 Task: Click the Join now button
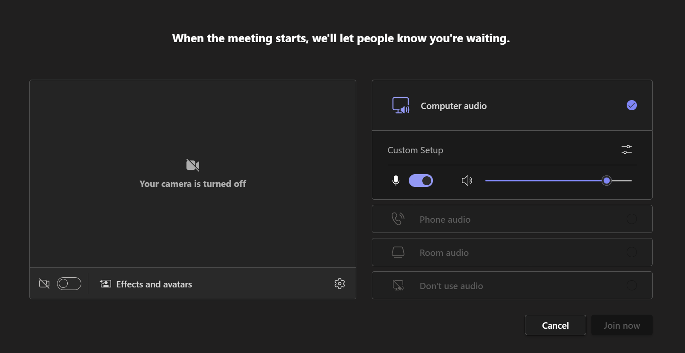[x=622, y=325]
